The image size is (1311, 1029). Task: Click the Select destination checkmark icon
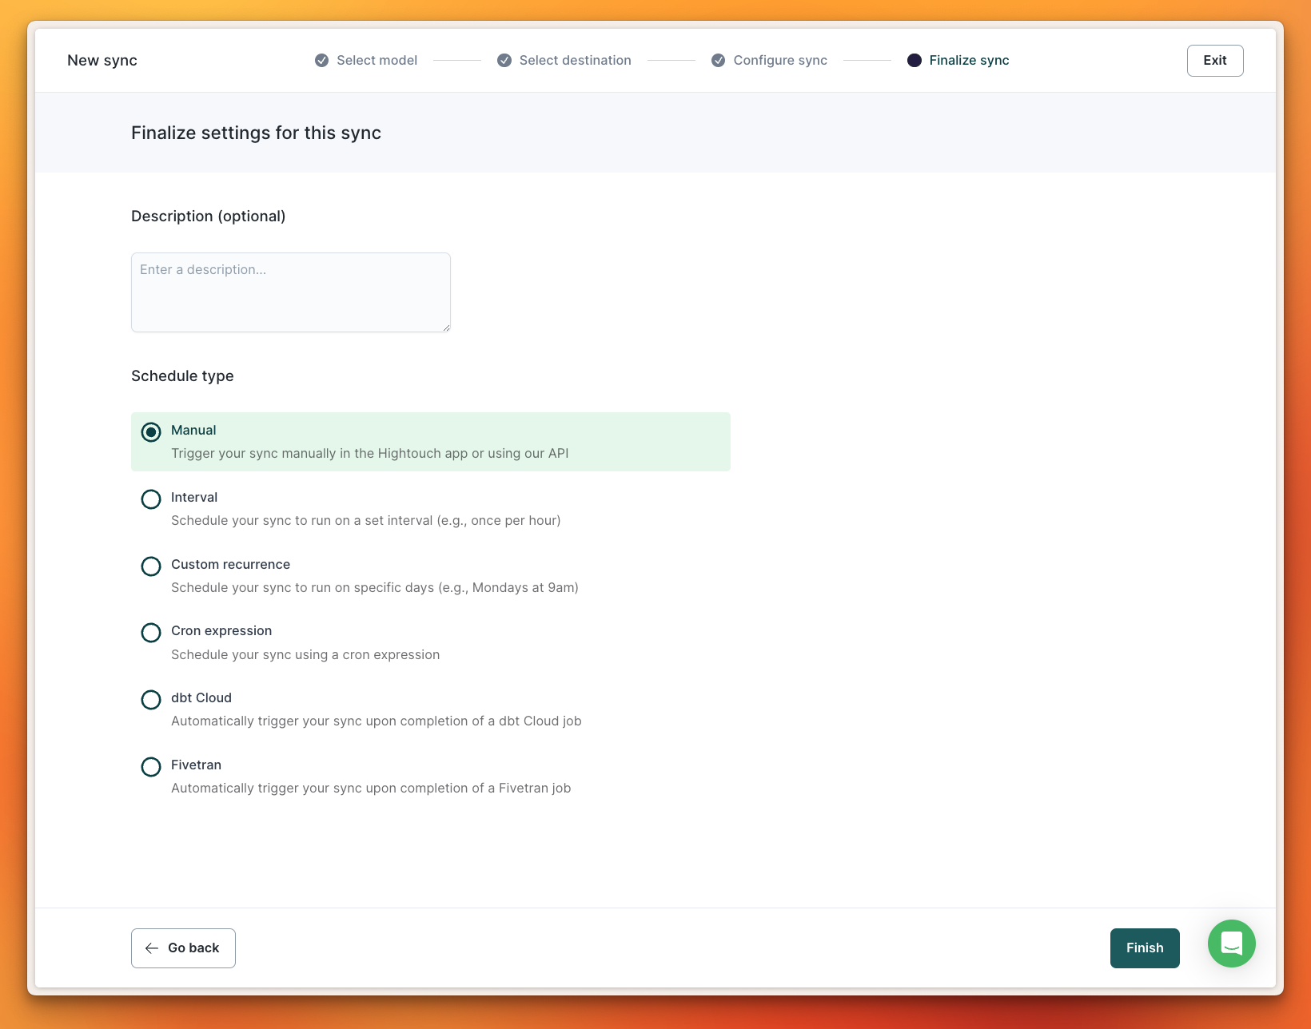pyautogui.click(x=504, y=61)
